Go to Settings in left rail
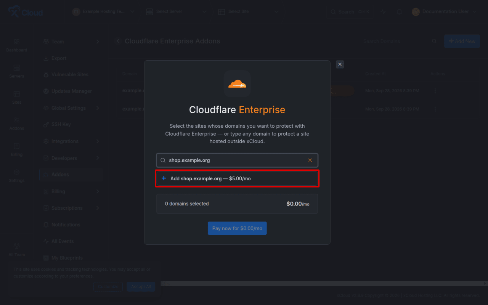The width and height of the screenshot is (488, 305). pyautogui.click(x=17, y=176)
